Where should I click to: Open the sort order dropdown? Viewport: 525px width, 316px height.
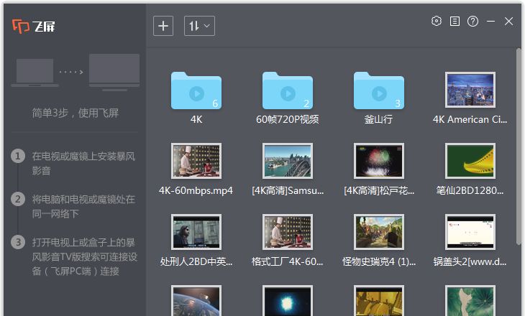coord(199,26)
